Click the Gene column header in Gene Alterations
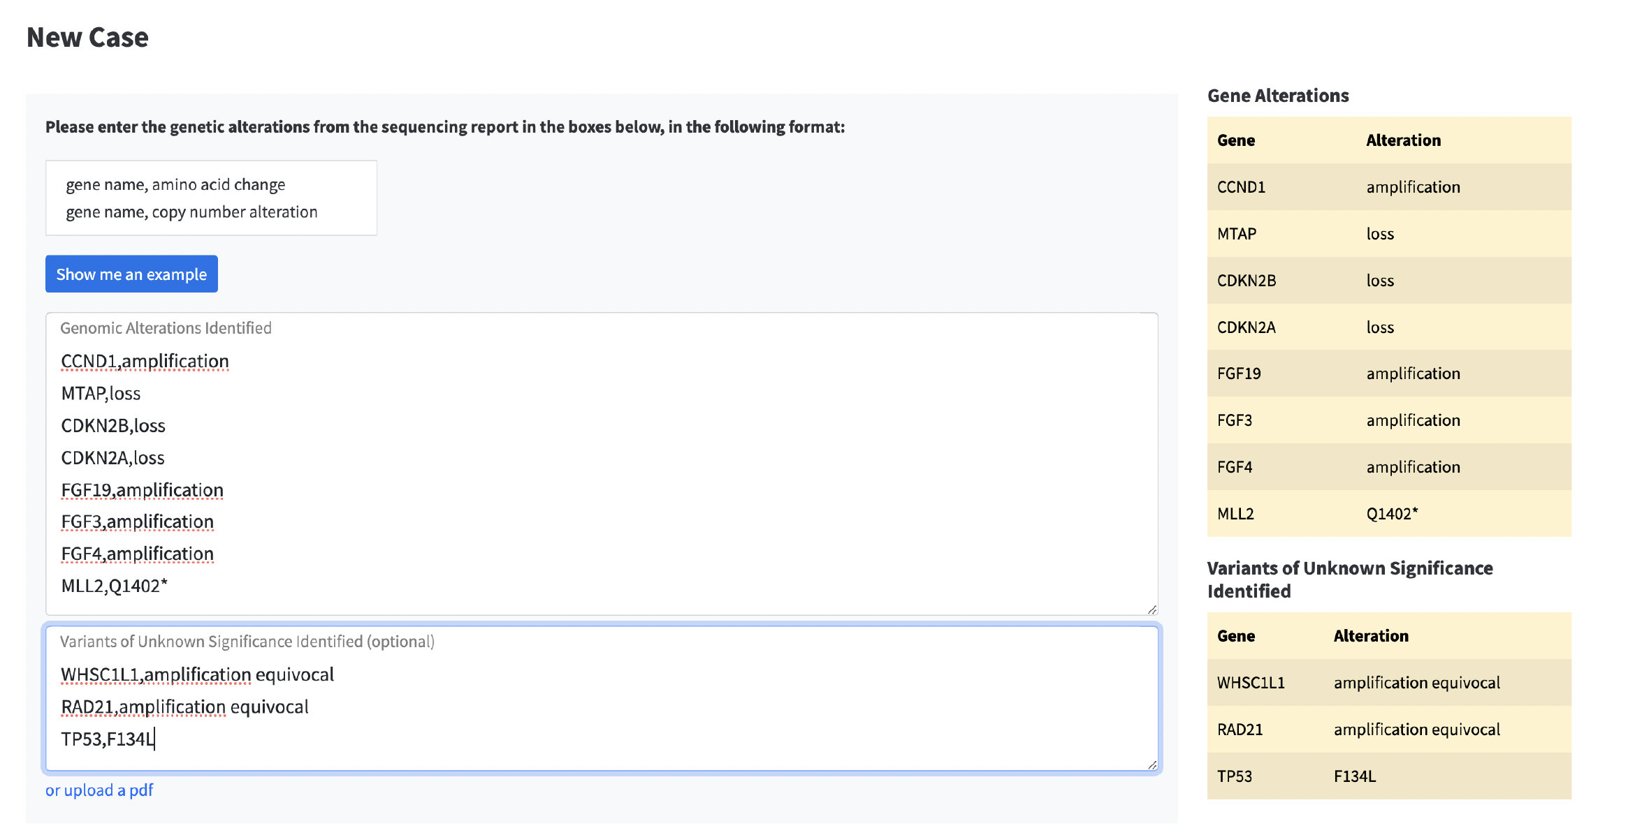 [x=1235, y=140]
